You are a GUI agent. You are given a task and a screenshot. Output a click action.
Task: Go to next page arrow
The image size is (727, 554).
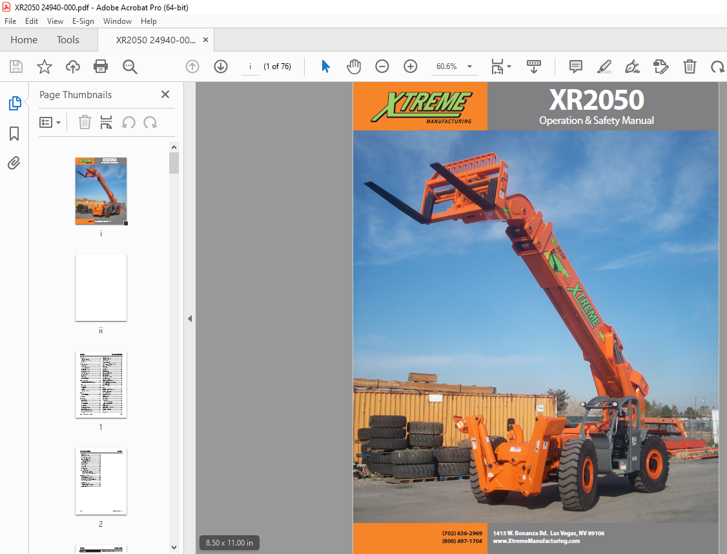click(221, 67)
